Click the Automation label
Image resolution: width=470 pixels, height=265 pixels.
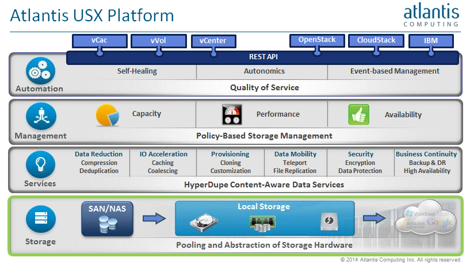(x=39, y=89)
